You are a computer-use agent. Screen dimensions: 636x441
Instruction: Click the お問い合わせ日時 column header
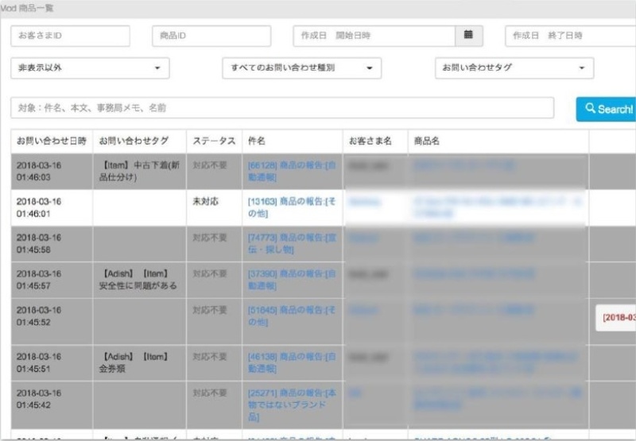pos(52,141)
